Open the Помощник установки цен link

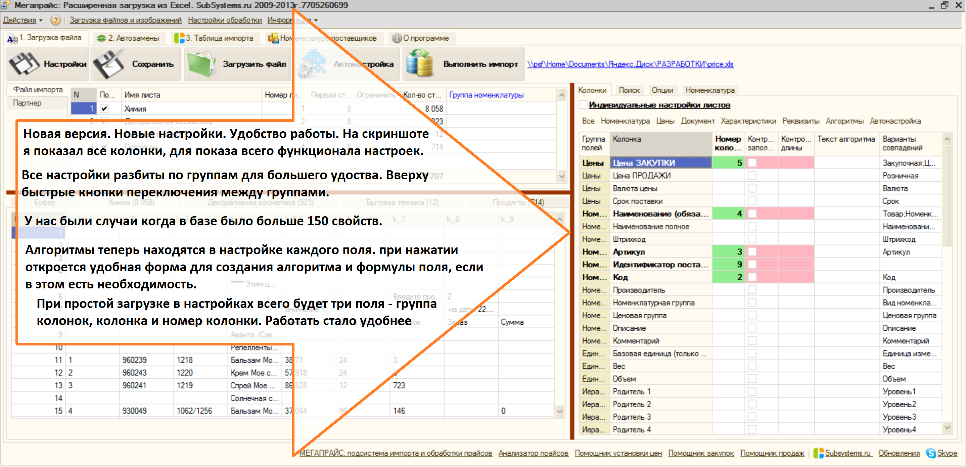click(618, 453)
